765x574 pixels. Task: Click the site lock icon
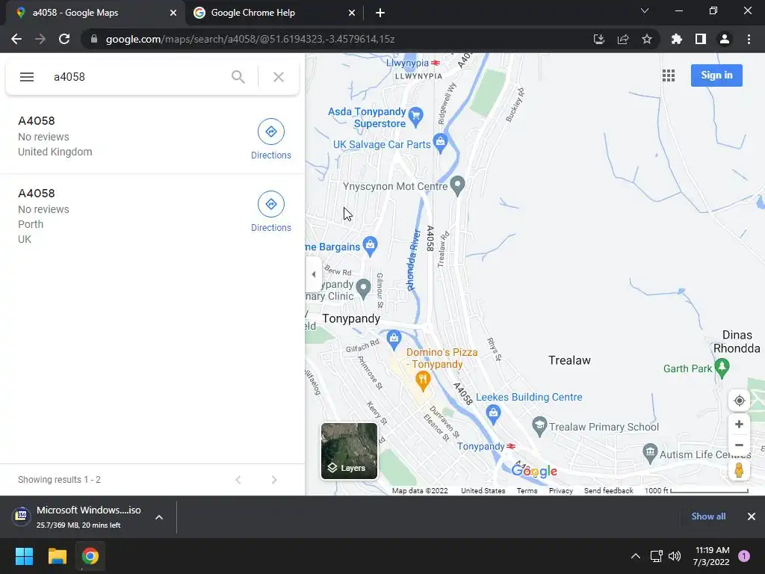[94, 39]
